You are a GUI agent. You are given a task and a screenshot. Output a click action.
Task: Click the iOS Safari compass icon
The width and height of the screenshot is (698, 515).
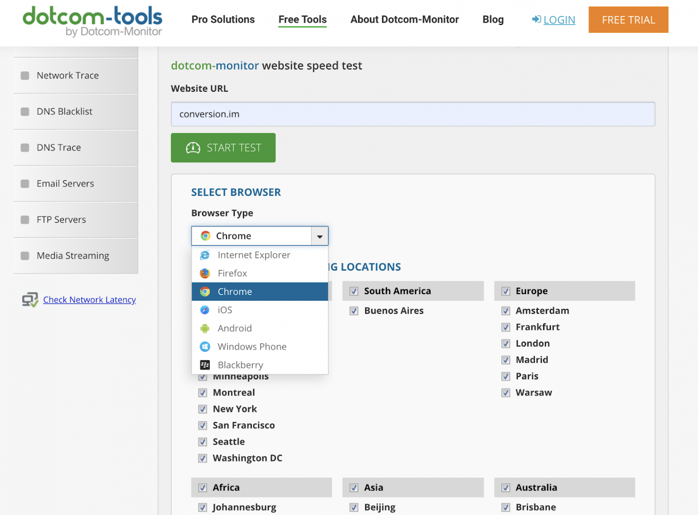205,310
